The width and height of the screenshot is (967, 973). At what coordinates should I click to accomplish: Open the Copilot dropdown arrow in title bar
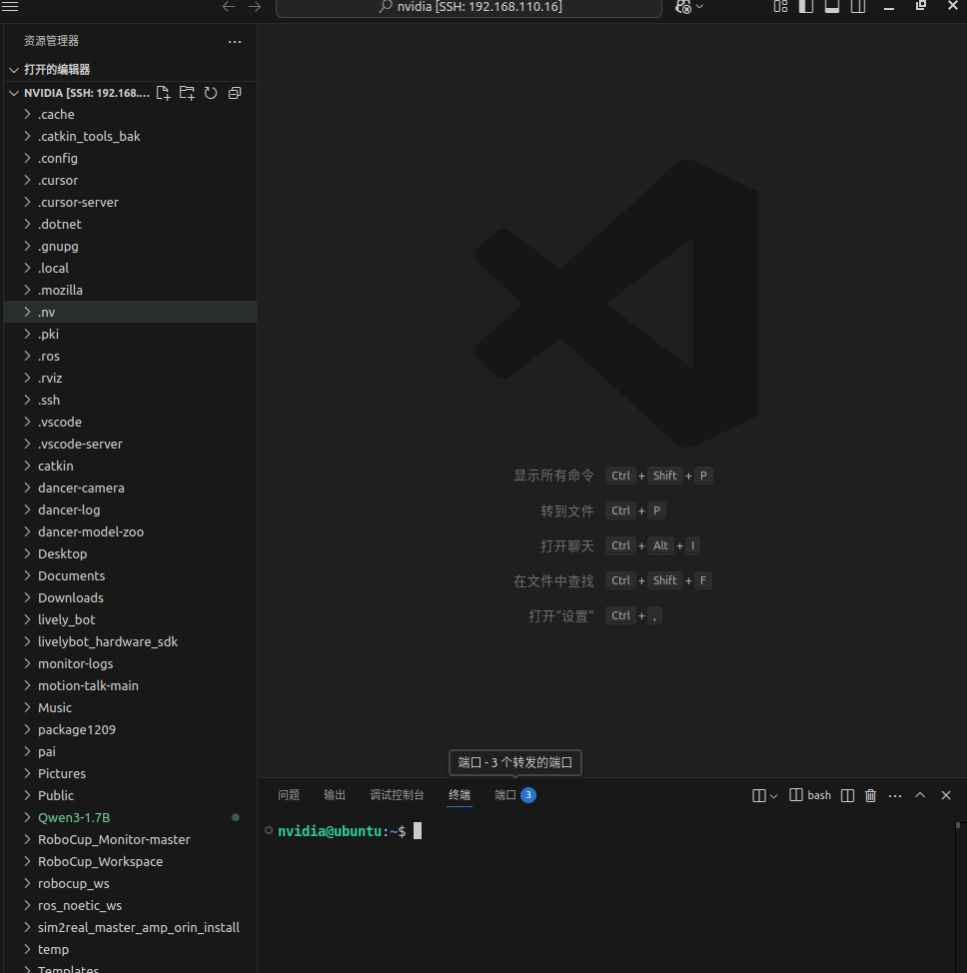click(699, 7)
